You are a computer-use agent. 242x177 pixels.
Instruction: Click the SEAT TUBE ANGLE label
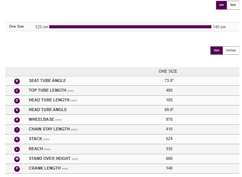point(47,81)
